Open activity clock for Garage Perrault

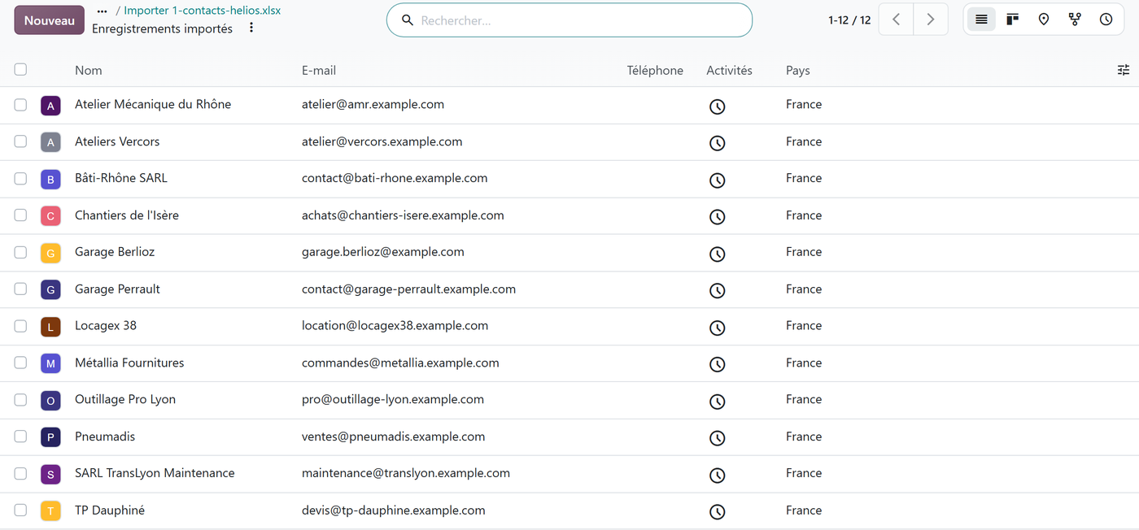(x=717, y=291)
